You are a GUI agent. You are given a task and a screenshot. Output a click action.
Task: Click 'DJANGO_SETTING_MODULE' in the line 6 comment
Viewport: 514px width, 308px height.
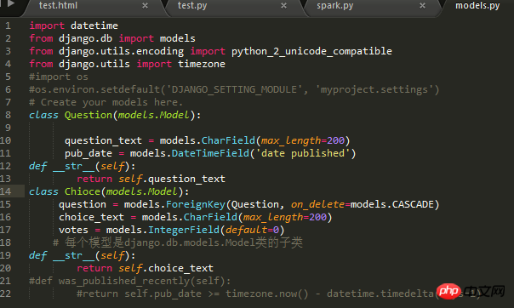[x=234, y=89]
